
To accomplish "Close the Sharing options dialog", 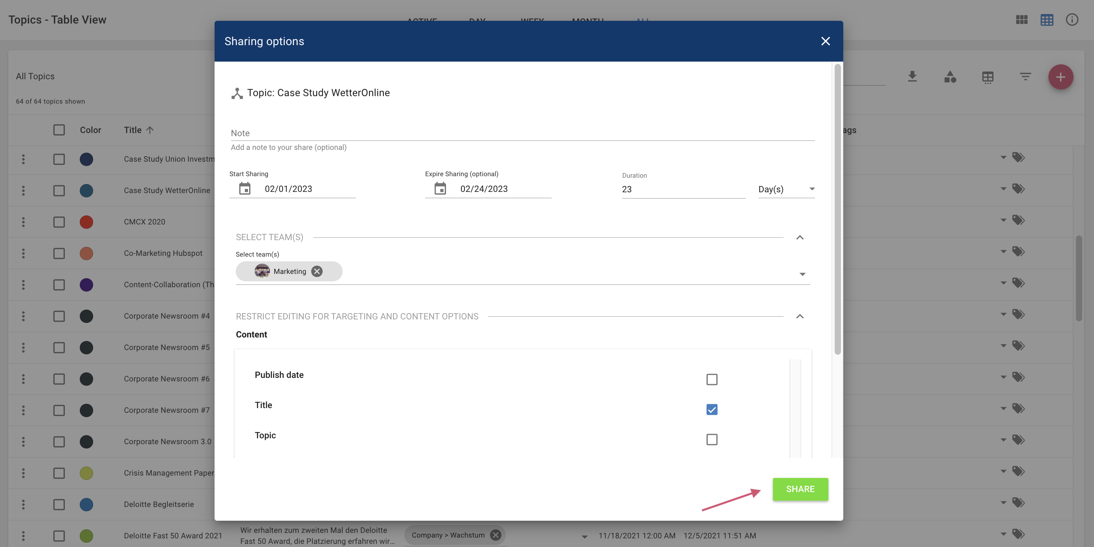I will tap(825, 41).
